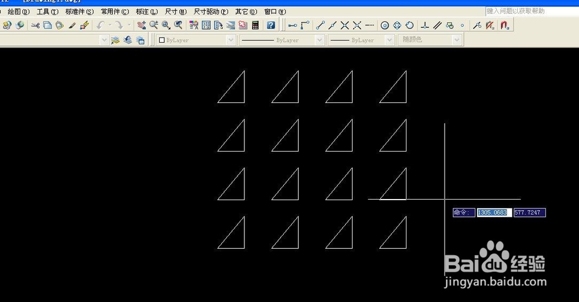
Task: Click the 3D DWF globe icon
Action: (20, 25)
